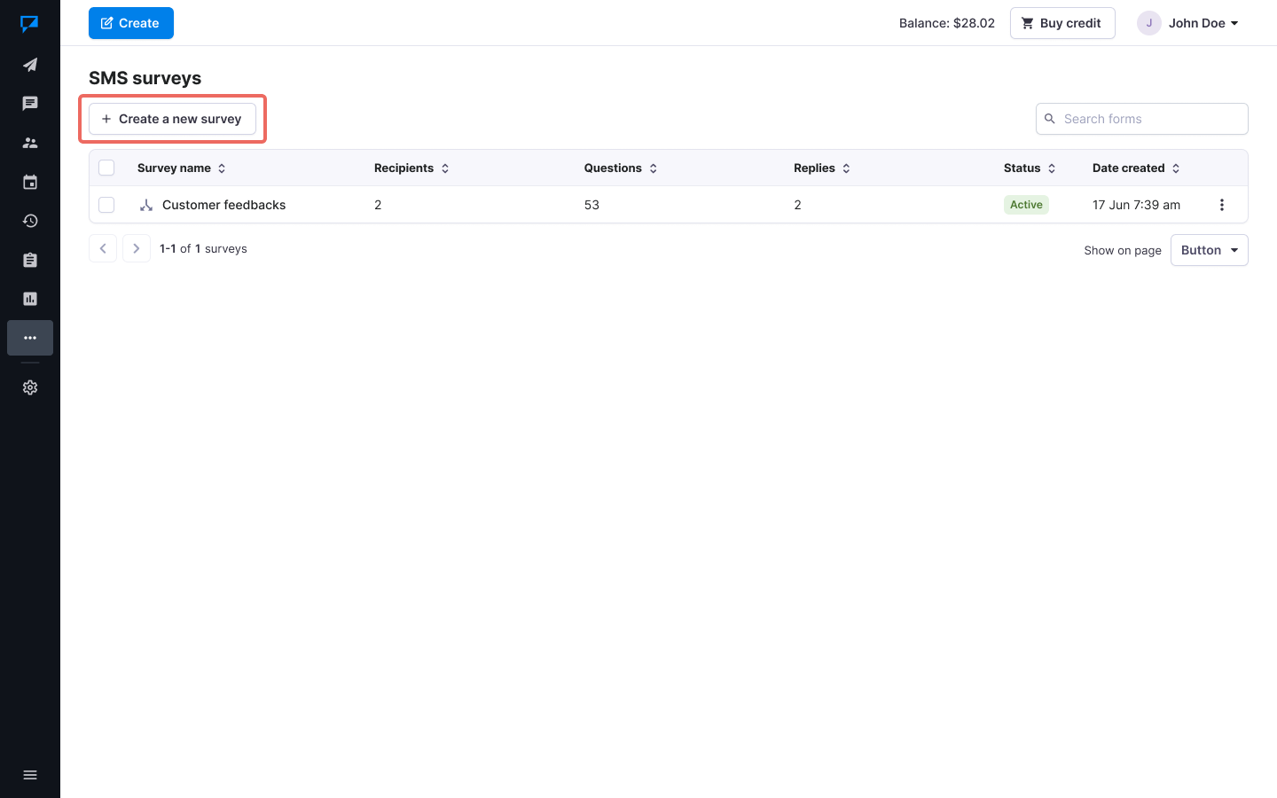Image resolution: width=1277 pixels, height=798 pixels.
Task: Click the hamburger menu at sidebar bottom
Action: click(x=30, y=774)
